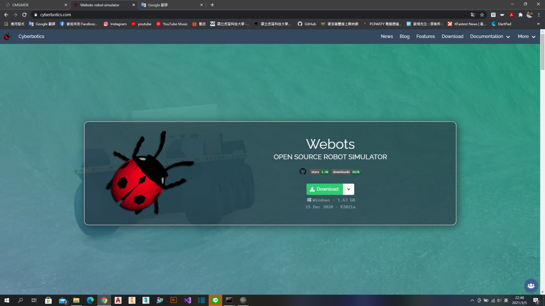Open Download in the site navbar

pos(452,37)
